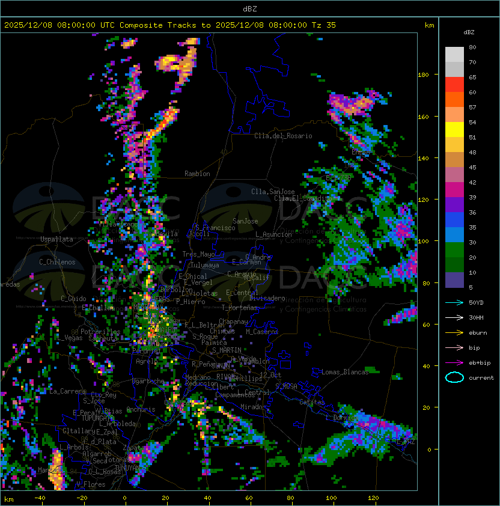Click the 'L_Asuncion' place label
Image resolution: width=500 pixels, height=506 pixels.
(x=273, y=234)
